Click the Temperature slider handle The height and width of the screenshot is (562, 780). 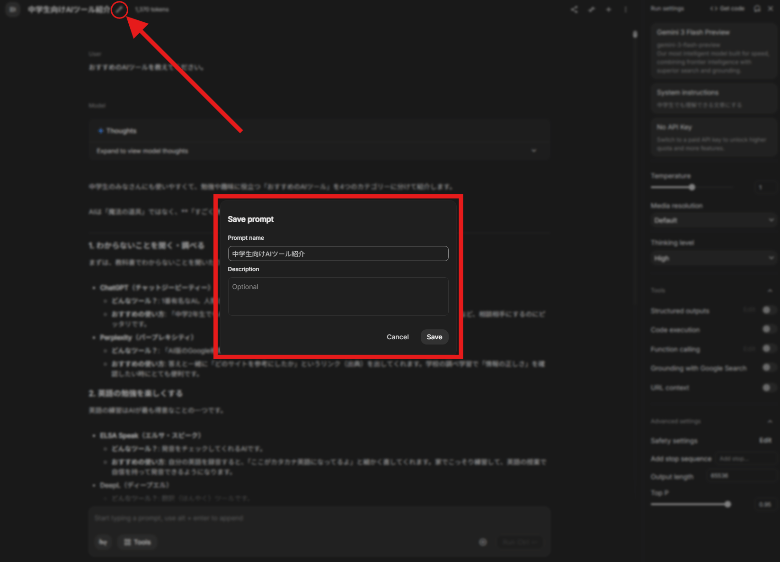692,187
